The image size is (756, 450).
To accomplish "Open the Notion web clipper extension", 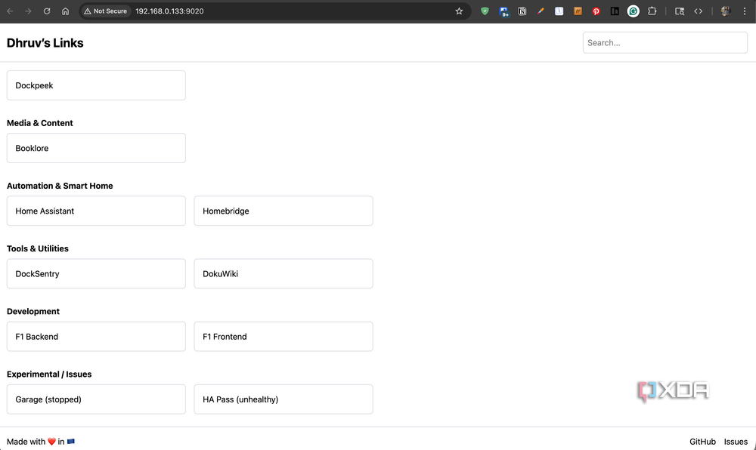I will [522, 11].
